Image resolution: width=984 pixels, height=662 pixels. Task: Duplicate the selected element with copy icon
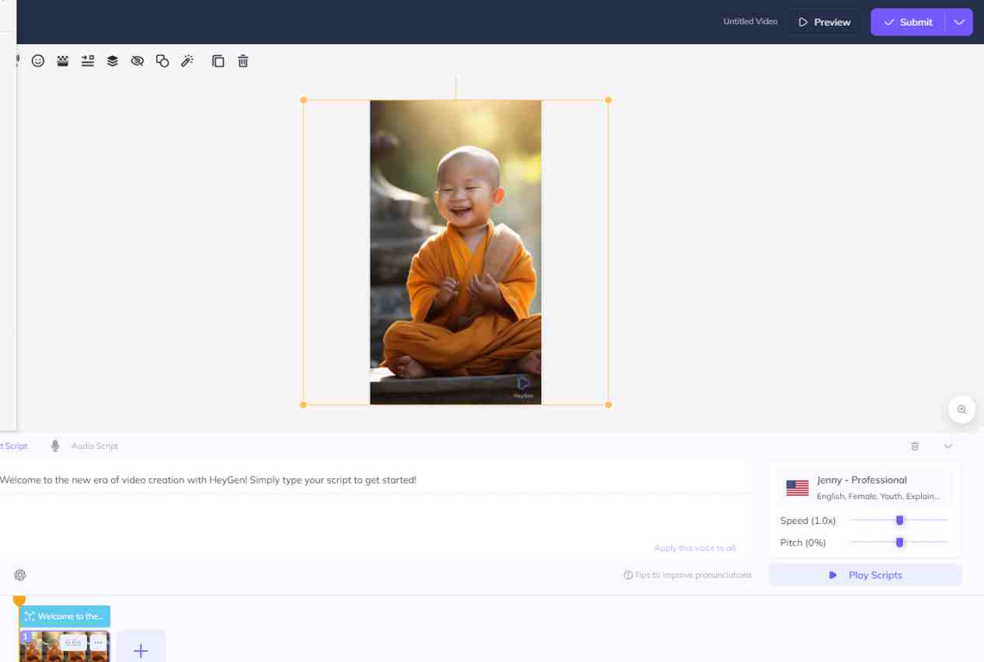pos(218,61)
